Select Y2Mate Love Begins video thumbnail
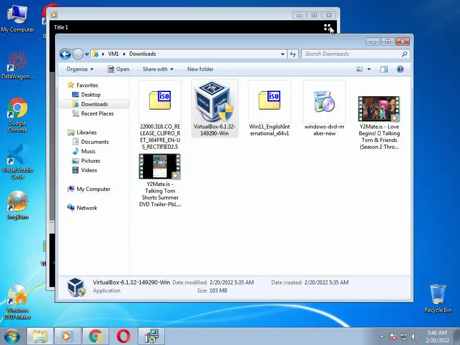Image resolution: width=460 pixels, height=345 pixels. (x=379, y=109)
